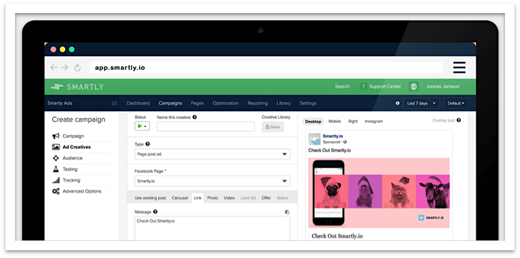Select the Link tab
The width and height of the screenshot is (520, 258).
[198, 198]
